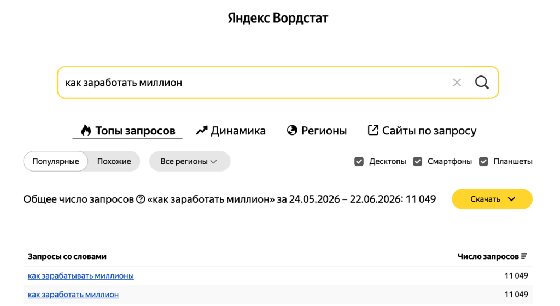The image size is (560, 306).
Task: Clear the search query with the X icon
Action: pos(457,83)
